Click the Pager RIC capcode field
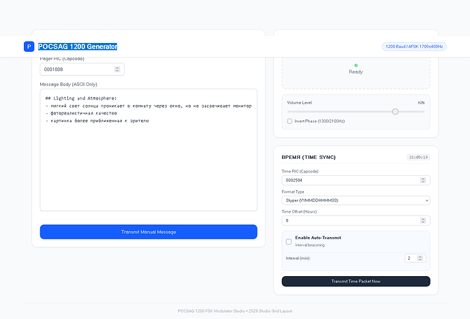470x319 pixels. [82, 70]
